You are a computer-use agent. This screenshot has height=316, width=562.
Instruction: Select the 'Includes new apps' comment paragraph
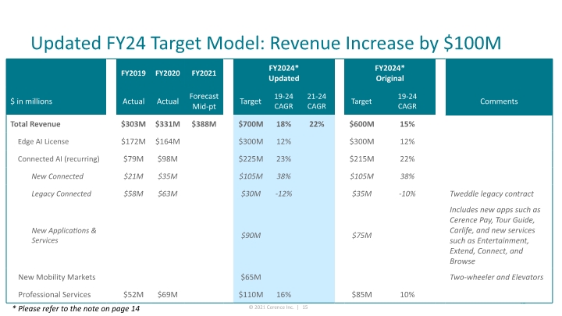[495, 236]
